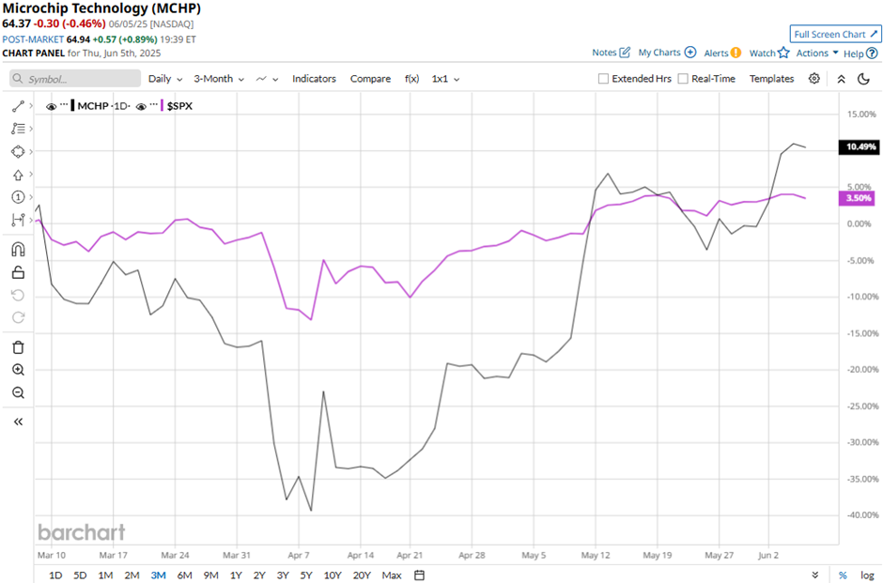The image size is (883, 583).
Task: Collapse the drawing toolbar
Action: (x=18, y=422)
